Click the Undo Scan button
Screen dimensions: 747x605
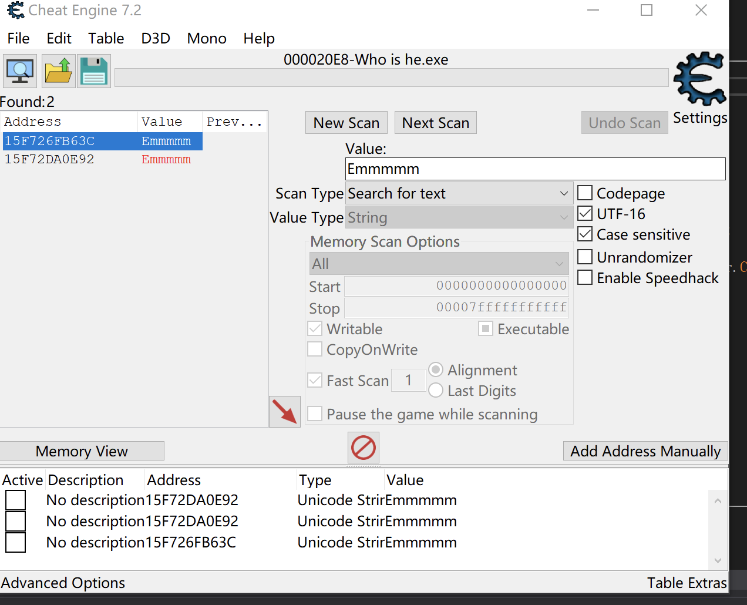click(x=625, y=123)
